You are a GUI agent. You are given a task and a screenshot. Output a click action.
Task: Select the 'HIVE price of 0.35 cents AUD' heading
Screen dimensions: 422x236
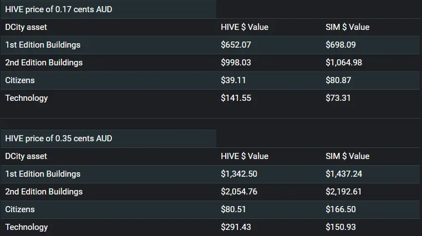(x=59, y=138)
